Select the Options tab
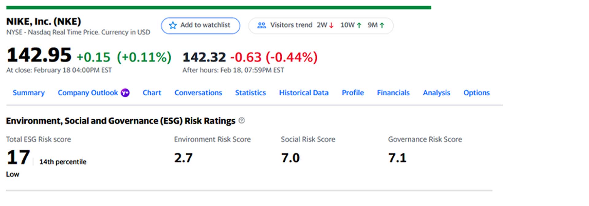Image resolution: width=589 pixels, height=206 pixels. (476, 93)
